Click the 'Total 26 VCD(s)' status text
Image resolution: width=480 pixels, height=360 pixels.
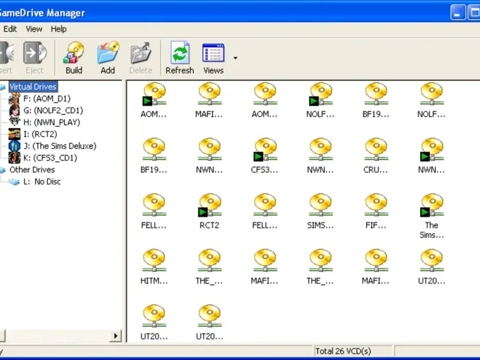tap(343, 351)
